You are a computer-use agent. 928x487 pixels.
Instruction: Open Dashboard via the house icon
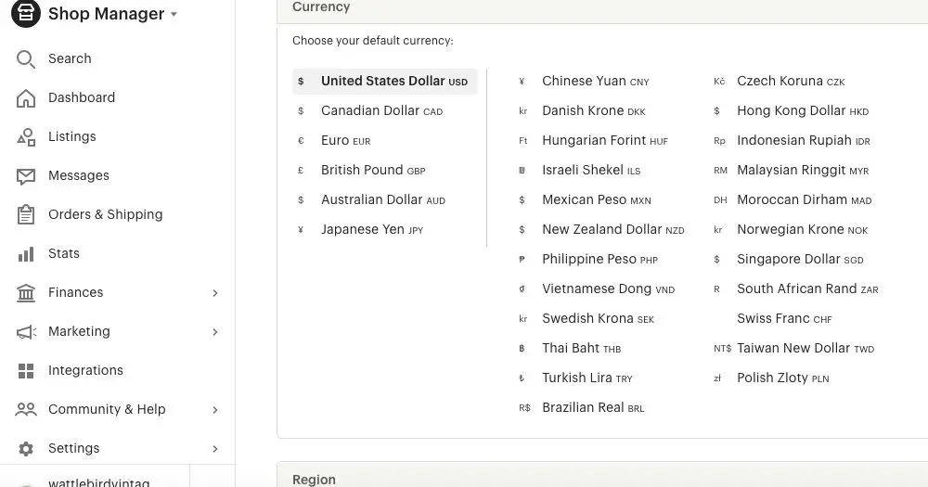point(26,98)
